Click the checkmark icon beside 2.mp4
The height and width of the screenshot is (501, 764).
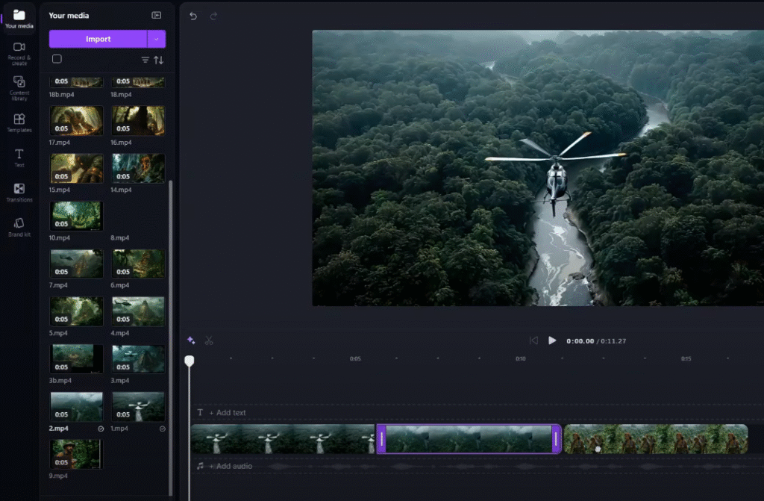[101, 429]
